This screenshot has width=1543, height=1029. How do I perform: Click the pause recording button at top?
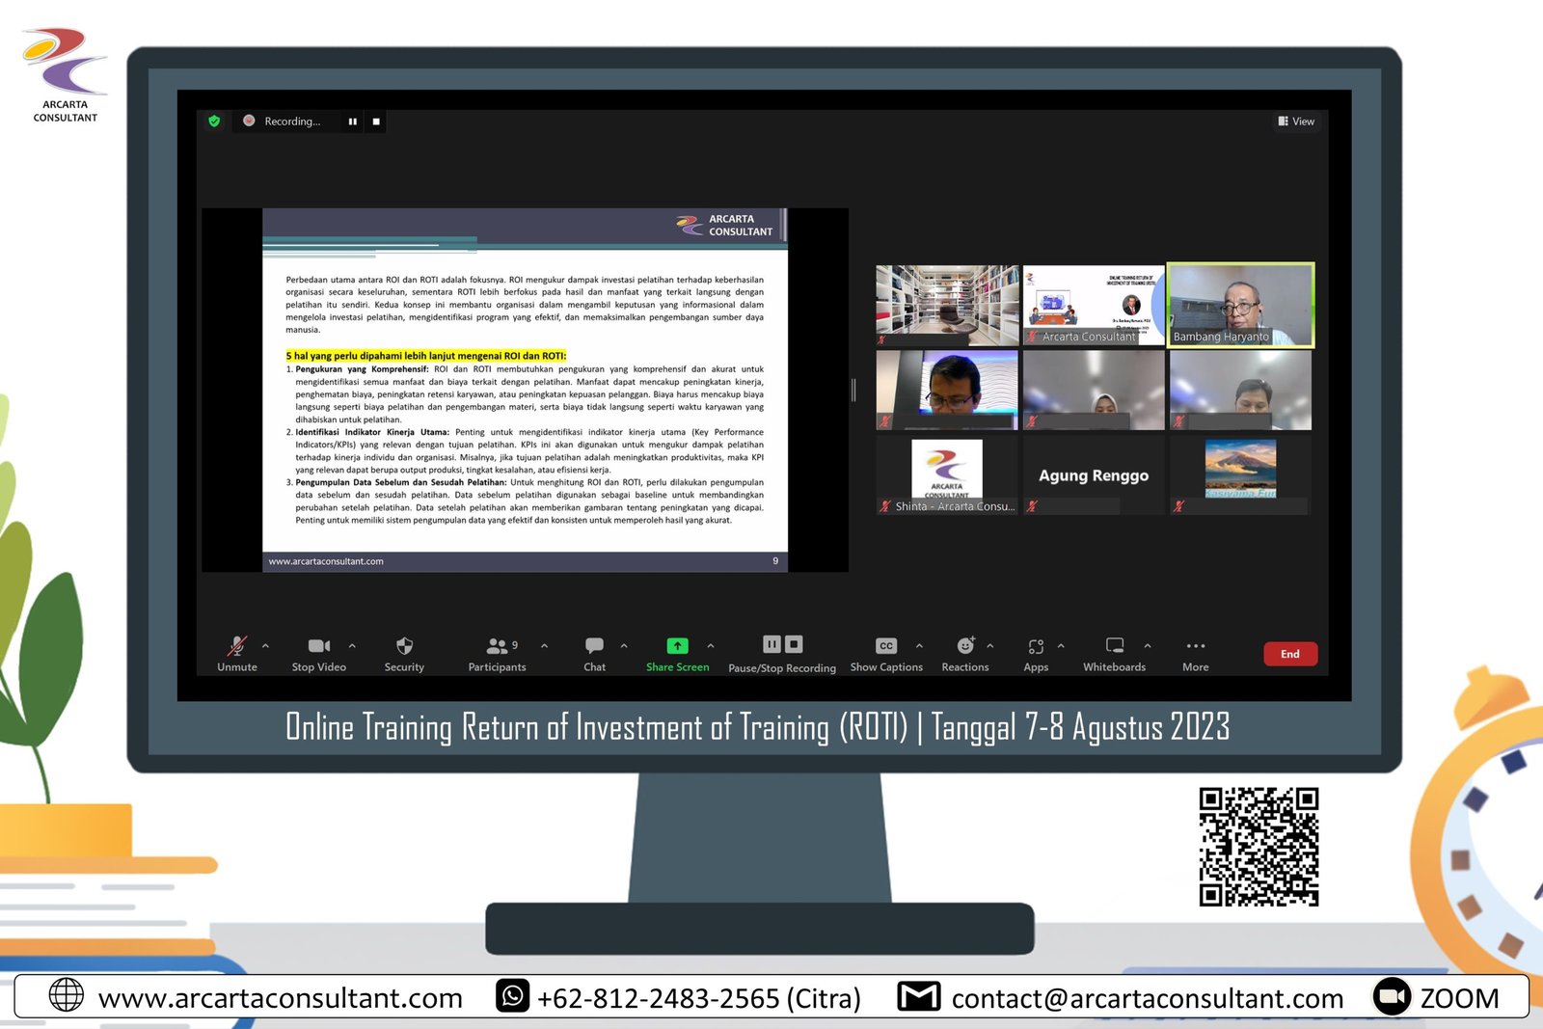[353, 122]
